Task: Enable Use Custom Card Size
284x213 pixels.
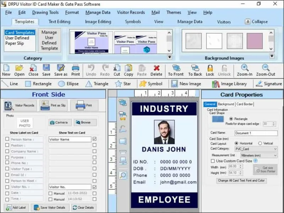Action: pyautogui.click(x=213, y=161)
